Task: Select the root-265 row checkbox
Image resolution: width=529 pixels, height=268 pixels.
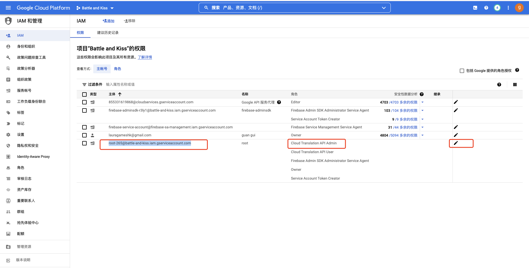Action: click(84, 143)
